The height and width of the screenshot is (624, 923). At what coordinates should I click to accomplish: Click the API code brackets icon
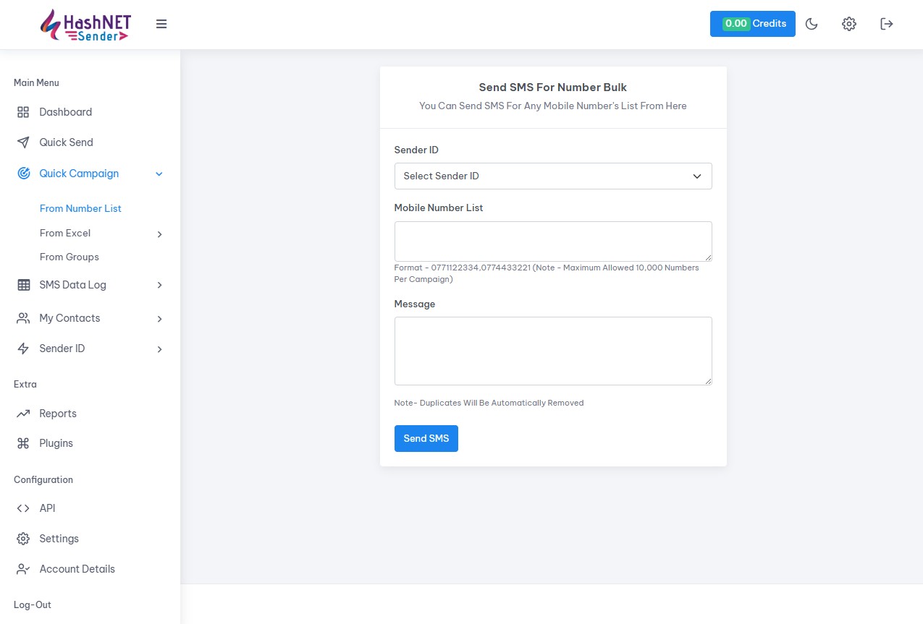pos(23,508)
